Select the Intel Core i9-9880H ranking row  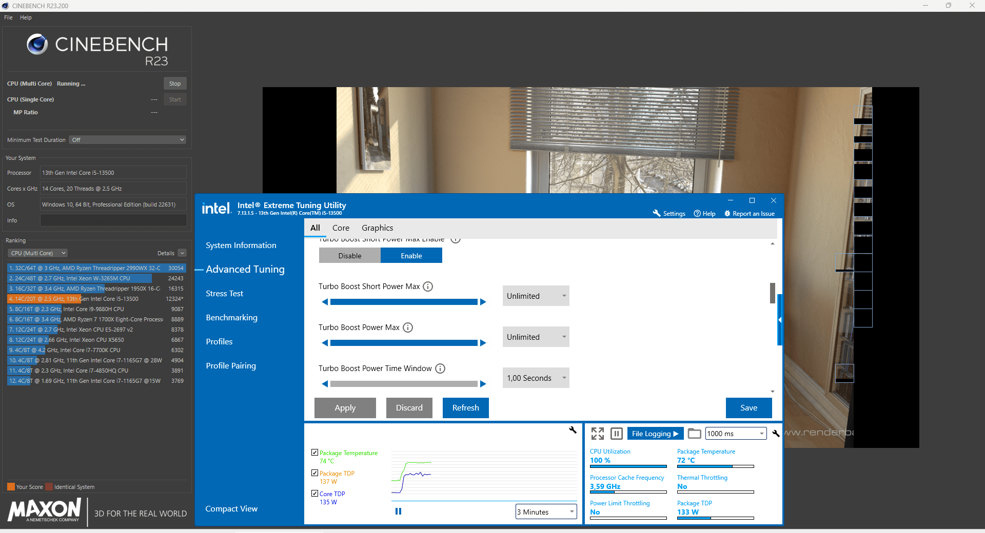96,309
